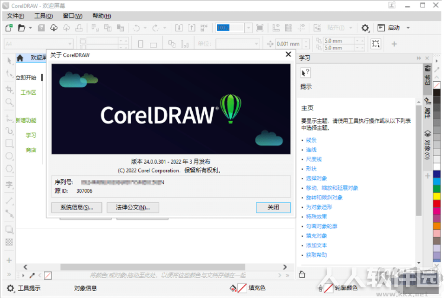Select the Polygon tool
Viewport: 444px width, 298px height.
click(x=9, y=169)
